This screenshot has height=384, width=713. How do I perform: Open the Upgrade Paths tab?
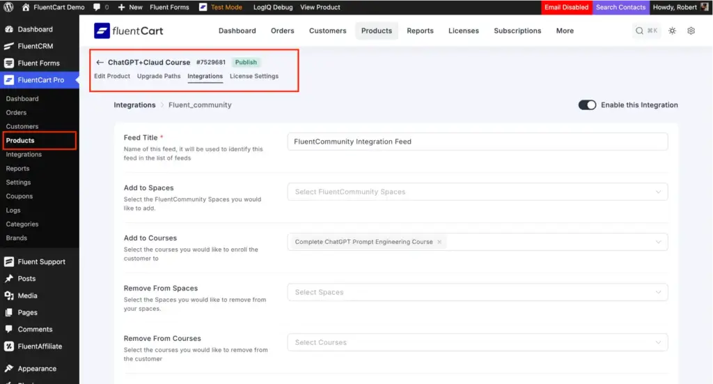159,76
